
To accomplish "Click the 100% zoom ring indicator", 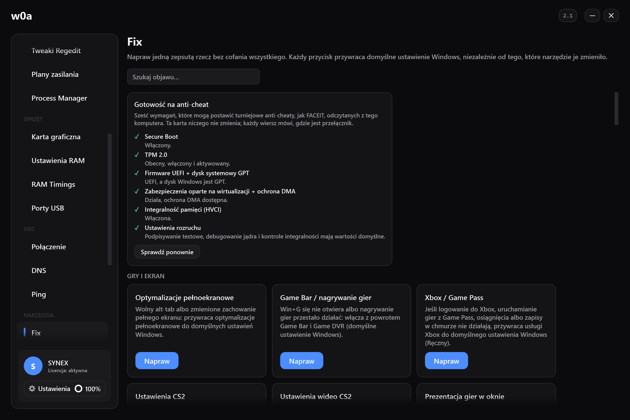I will 78,389.
